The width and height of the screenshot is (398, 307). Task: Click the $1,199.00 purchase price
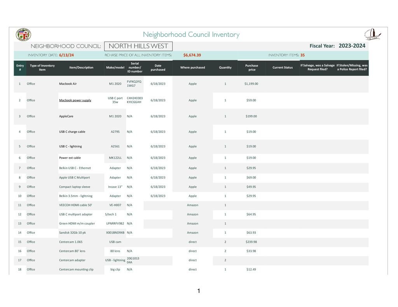point(251,84)
